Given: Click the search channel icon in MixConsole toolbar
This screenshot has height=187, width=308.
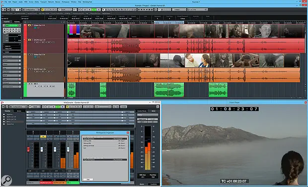Looking at the screenshot, I should point(7,107).
